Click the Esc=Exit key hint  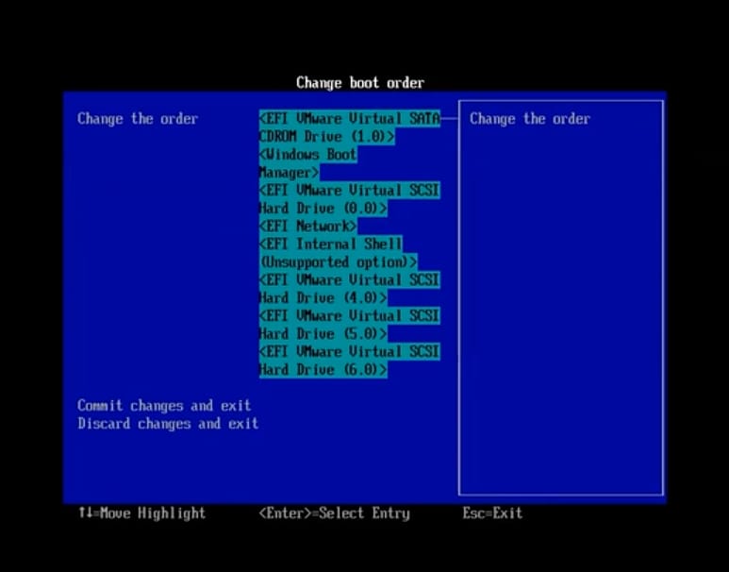coord(492,513)
